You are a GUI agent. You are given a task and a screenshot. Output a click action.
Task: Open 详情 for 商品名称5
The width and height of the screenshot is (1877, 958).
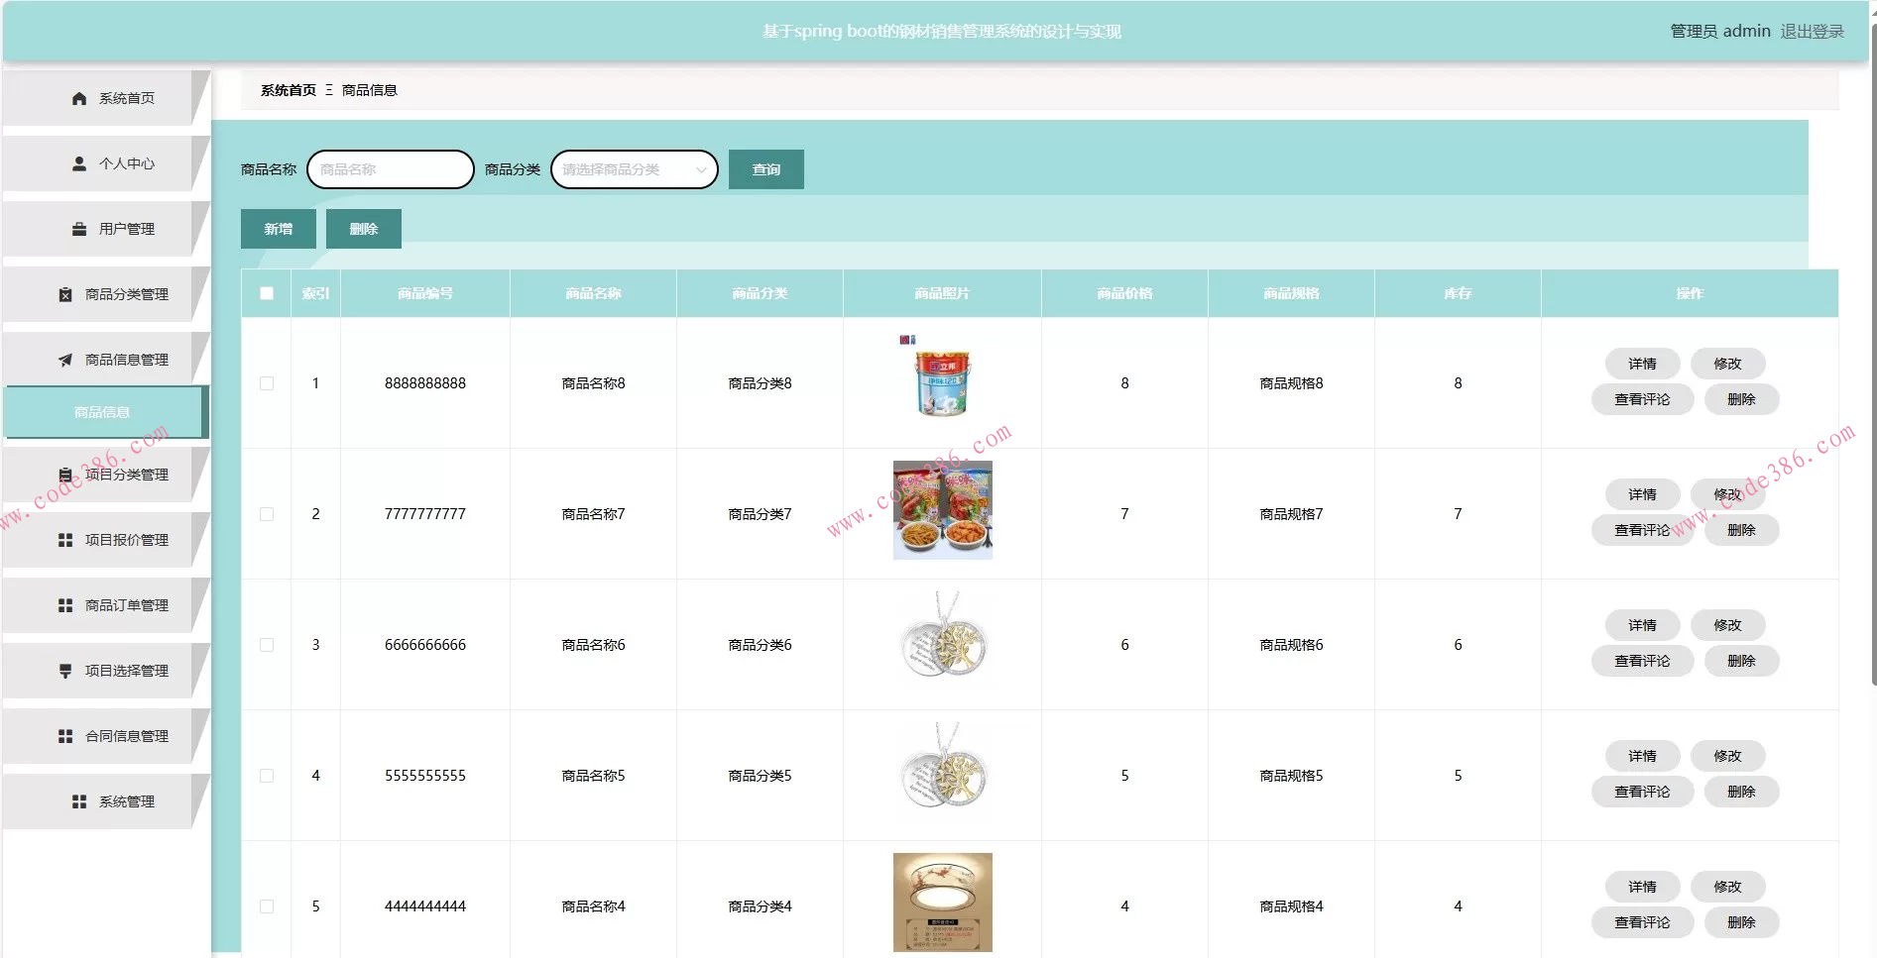tap(1643, 756)
